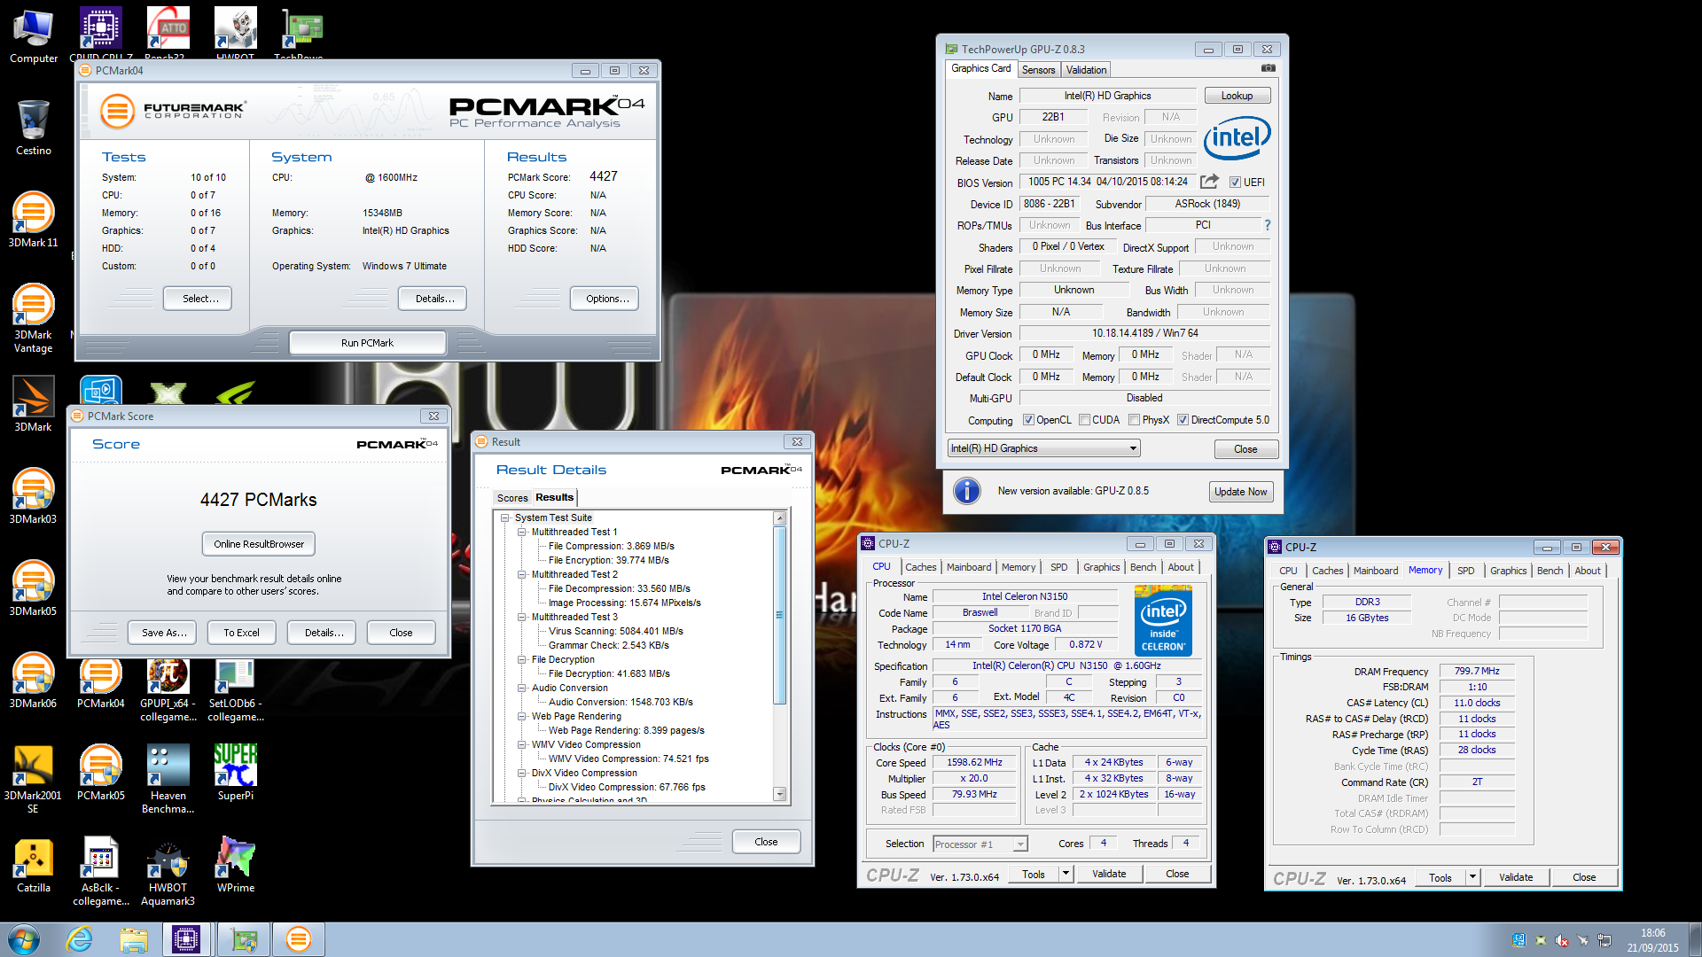This screenshot has height=957, width=1702.
Task: Click the BIOS share icon in GPU-Z
Action: pos(1210,182)
